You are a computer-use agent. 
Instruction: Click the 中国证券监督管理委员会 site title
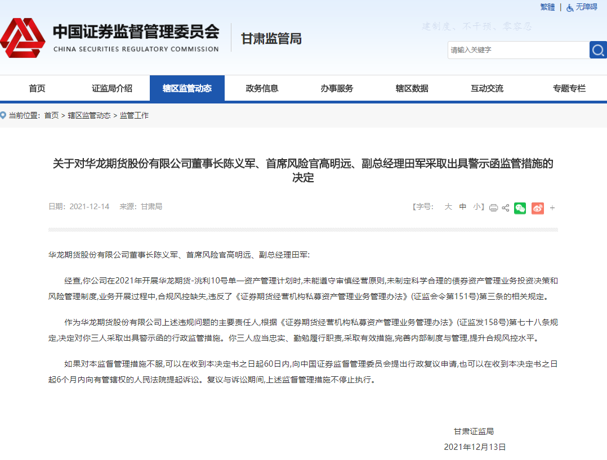click(x=136, y=31)
